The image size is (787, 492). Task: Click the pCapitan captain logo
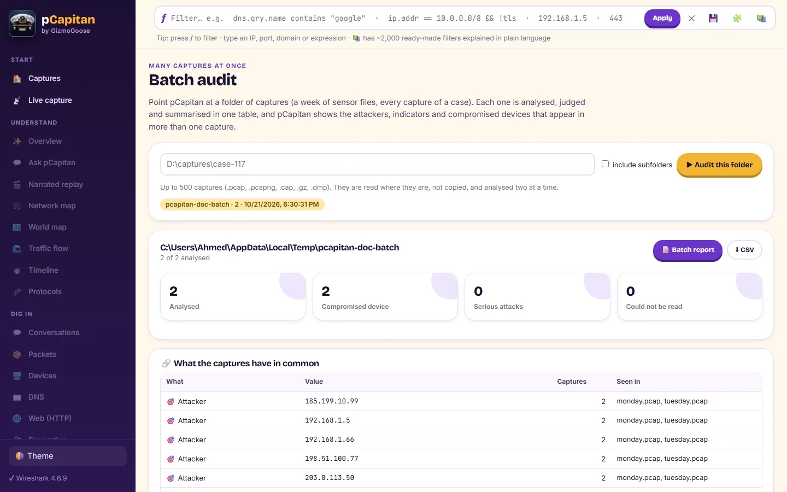(22, 24)
